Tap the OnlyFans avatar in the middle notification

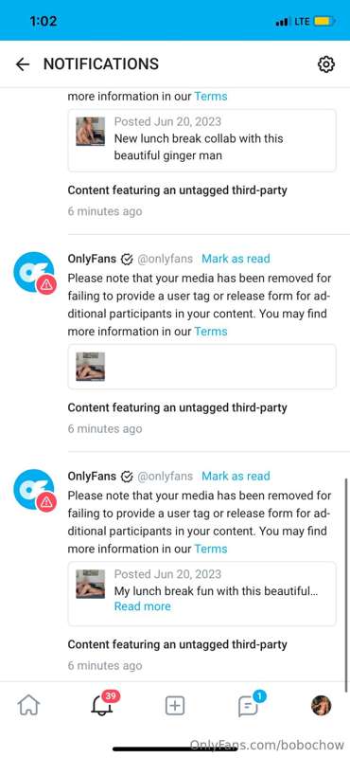[x=34, y=273]
